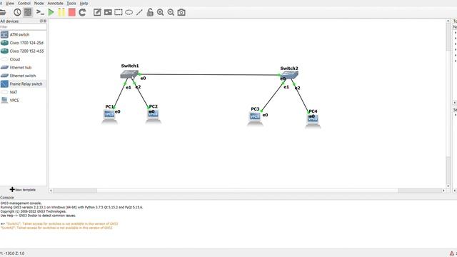The height and width of the screenshot is (257, 457).
Task: Click the scroll up arrow of canvas
Action: coord(448,21)
